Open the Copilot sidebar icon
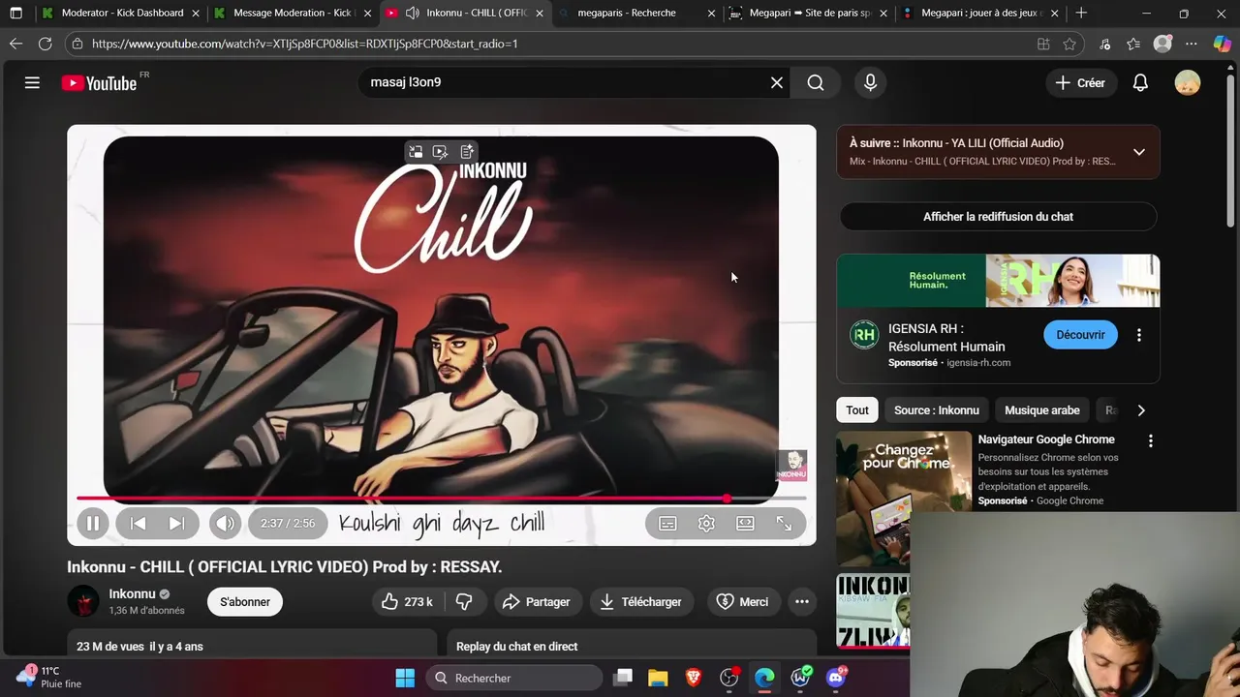 [x=1222, y=44]
